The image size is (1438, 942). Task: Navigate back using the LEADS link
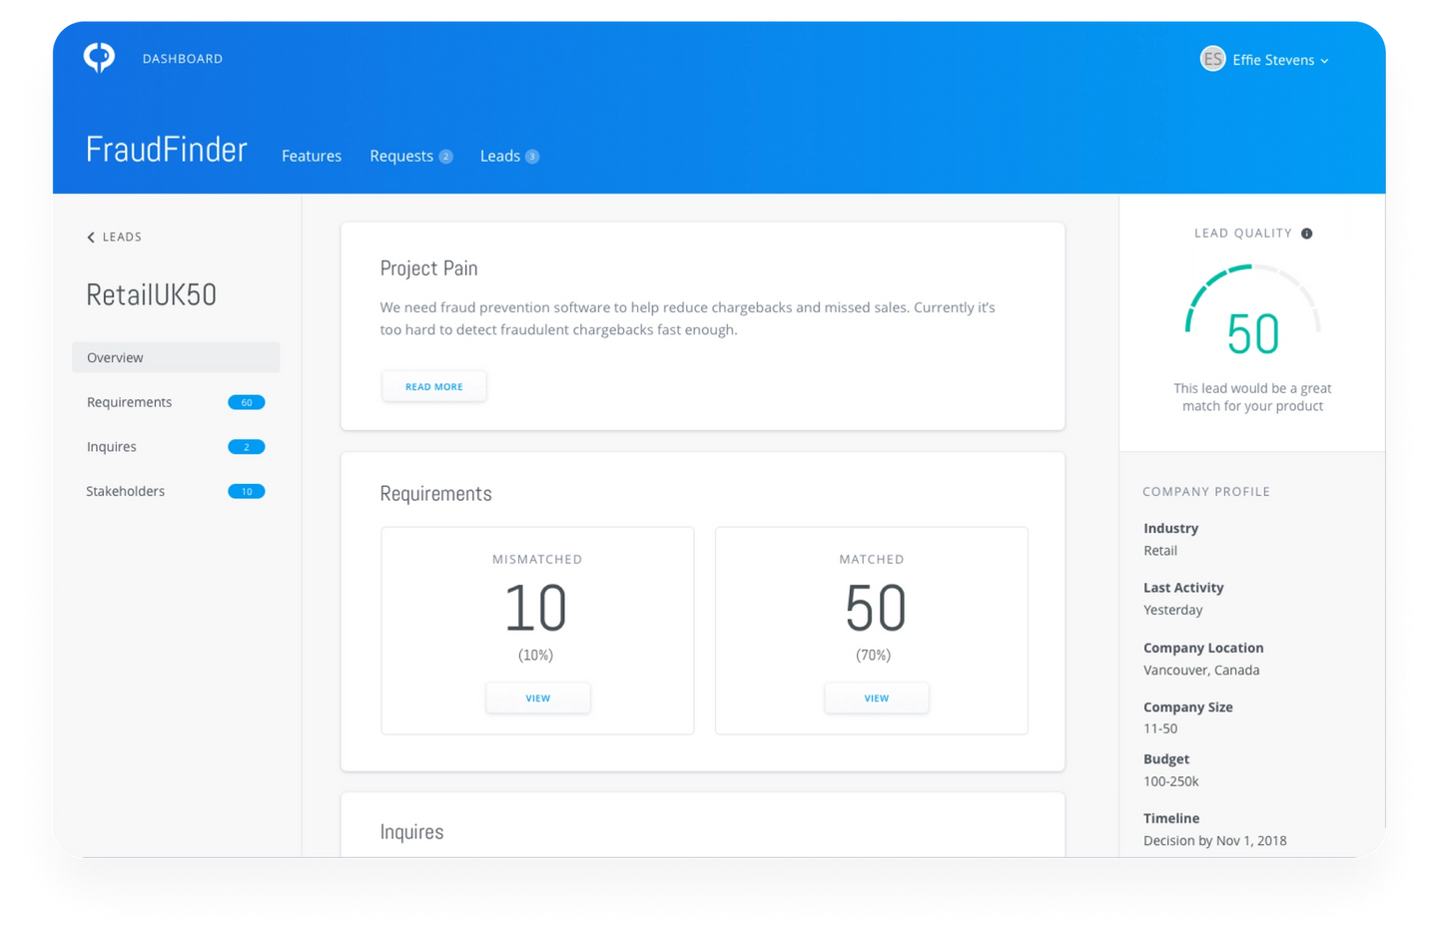pos(122,236)
